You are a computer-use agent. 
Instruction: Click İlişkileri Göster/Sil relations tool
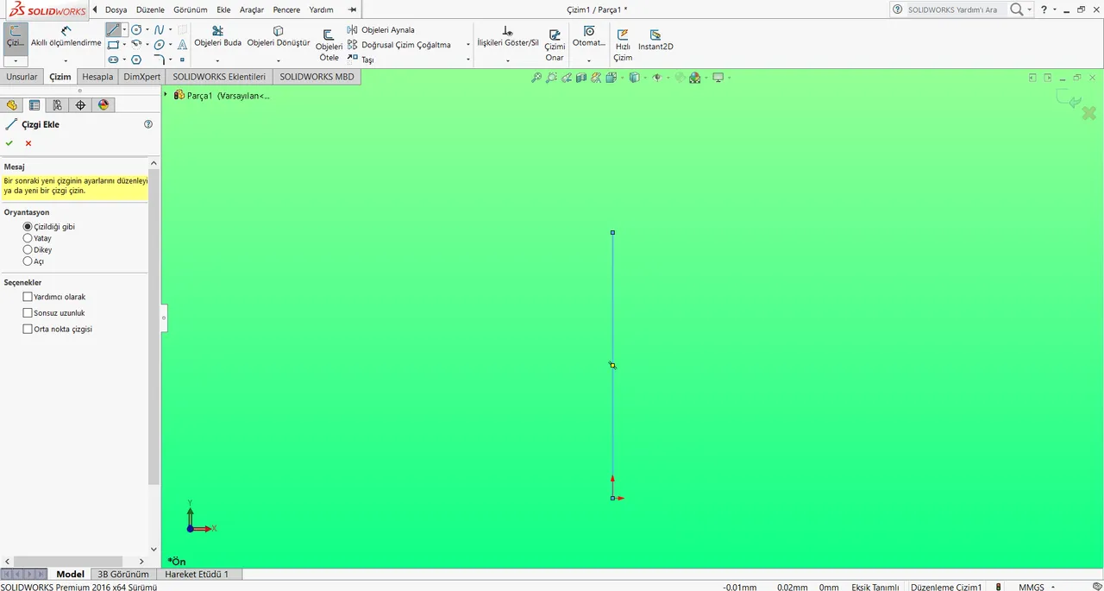tap(508, 36)
